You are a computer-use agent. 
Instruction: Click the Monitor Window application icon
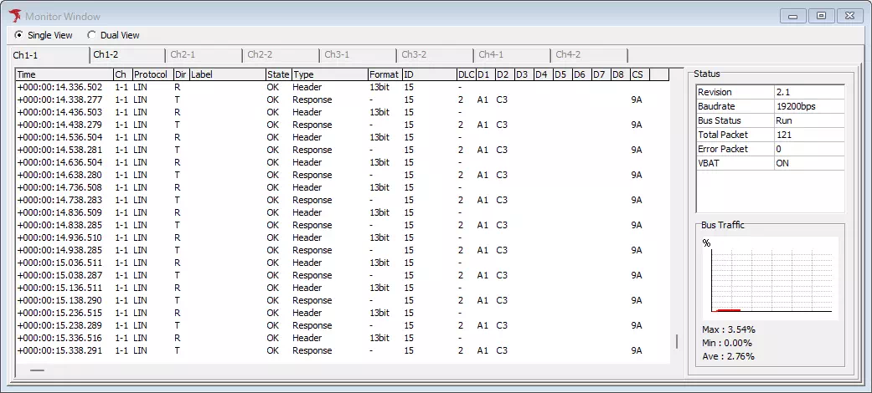tap(14, 16)
